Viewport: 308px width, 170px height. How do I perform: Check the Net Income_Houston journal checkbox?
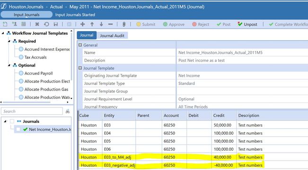[x=18, y=130]
